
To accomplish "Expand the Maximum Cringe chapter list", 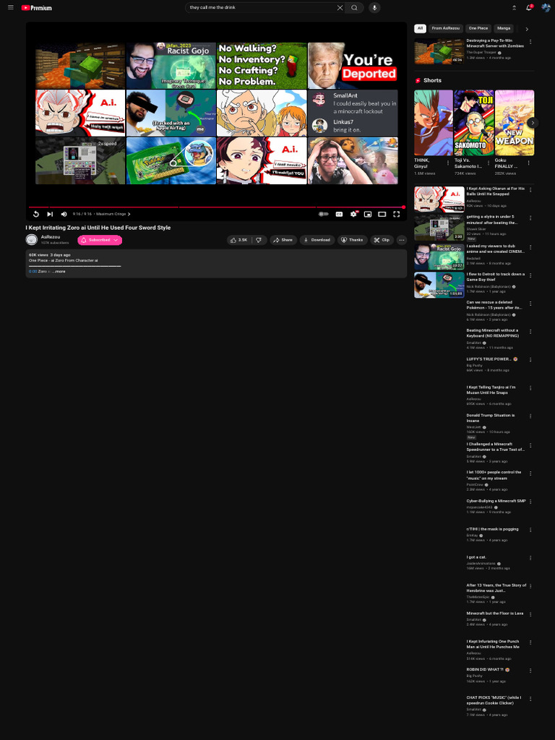I will pyautogui.click(x=113, y=214).
